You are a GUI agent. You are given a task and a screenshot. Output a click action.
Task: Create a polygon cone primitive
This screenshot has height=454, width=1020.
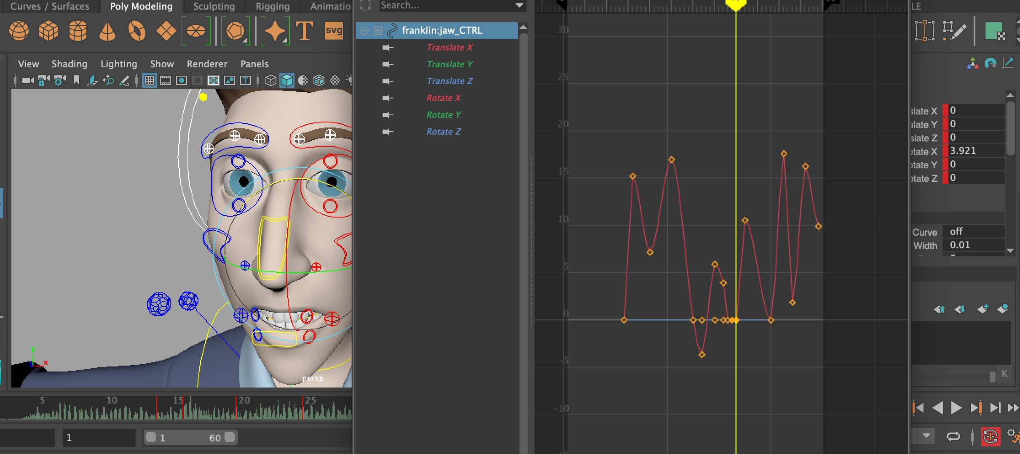[107, 31]
